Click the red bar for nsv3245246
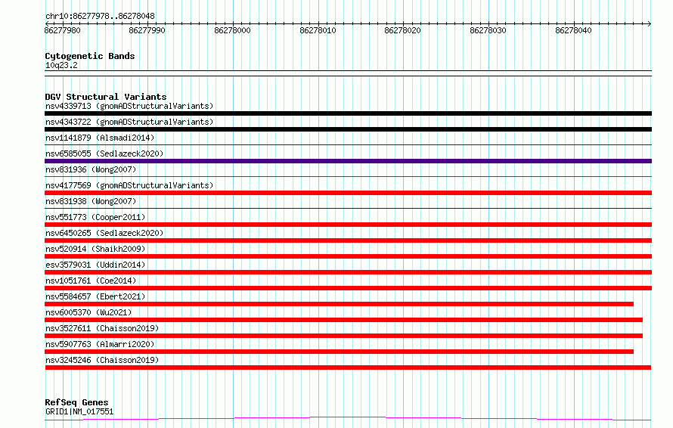673x428 pixels. coord(348,368)
